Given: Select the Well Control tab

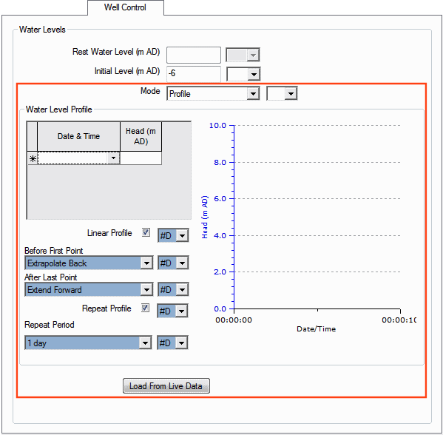Looking at the screenshot, I should point(126,7).
